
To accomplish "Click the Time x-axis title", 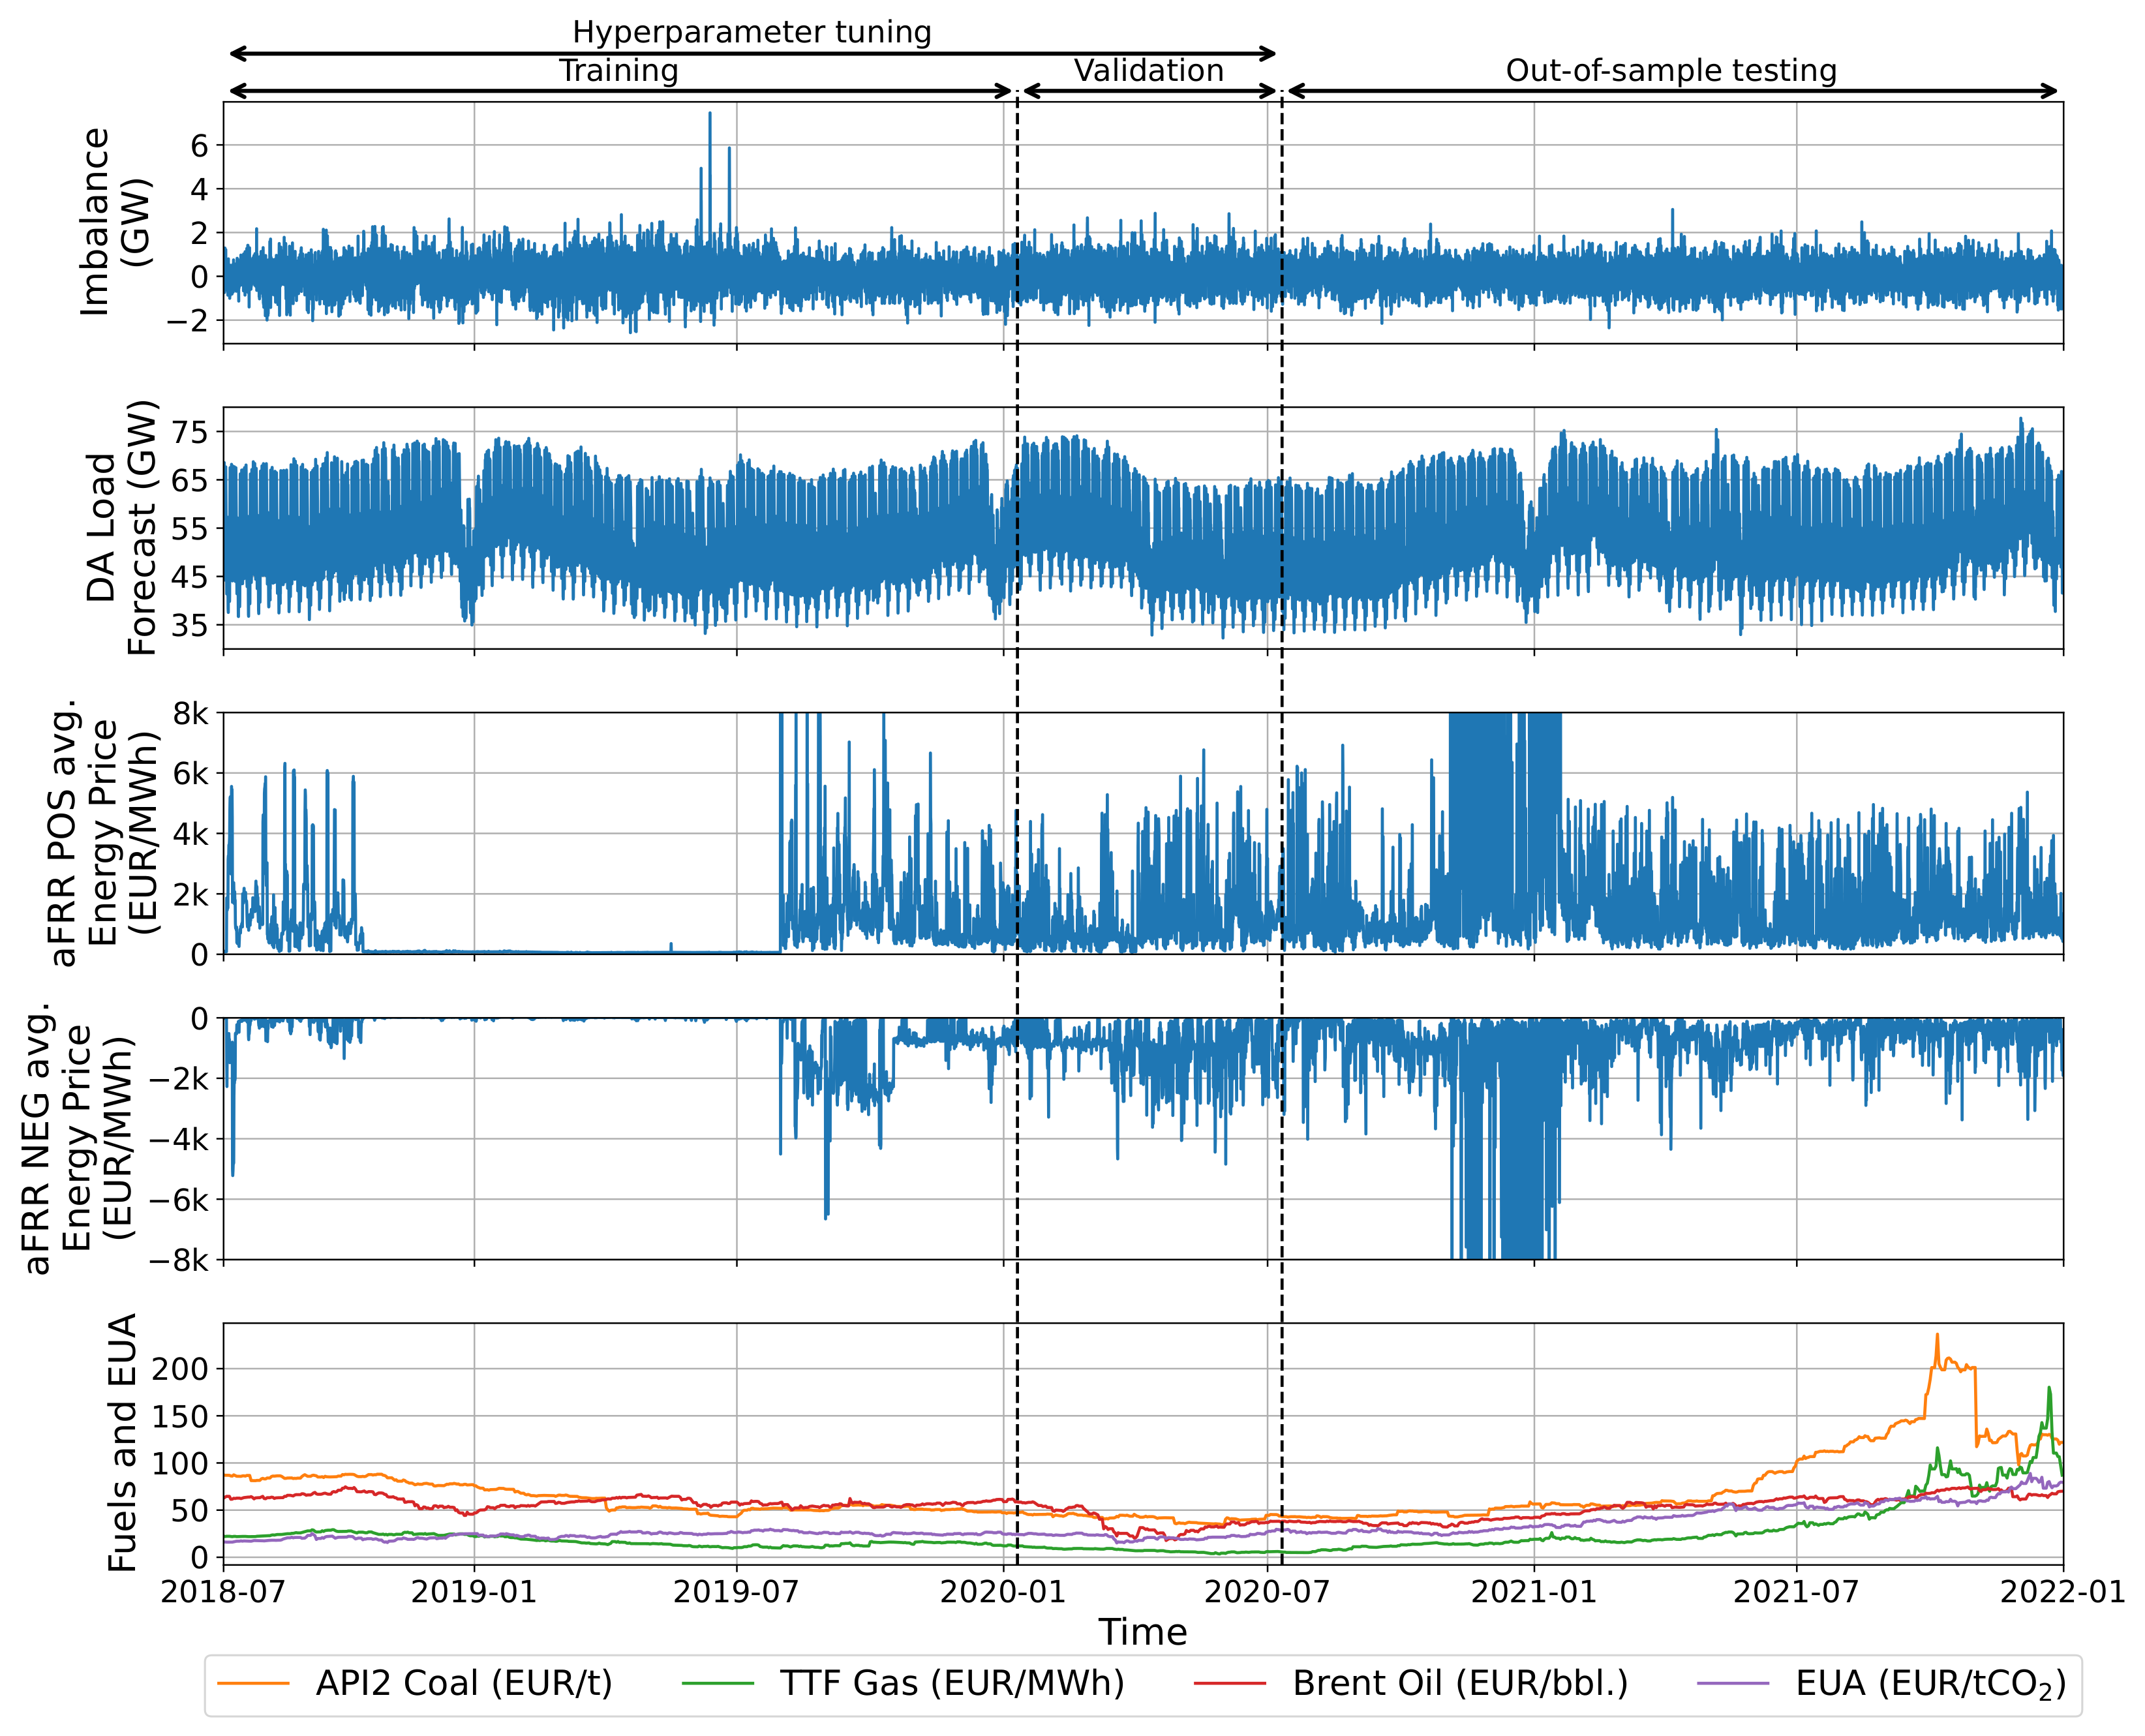I will coord(1143,1632).
